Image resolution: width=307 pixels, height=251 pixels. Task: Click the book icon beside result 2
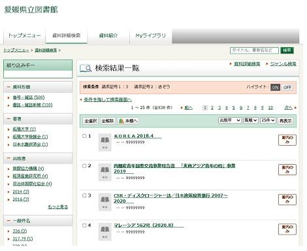pyautogui.click(x=105, y=172)
